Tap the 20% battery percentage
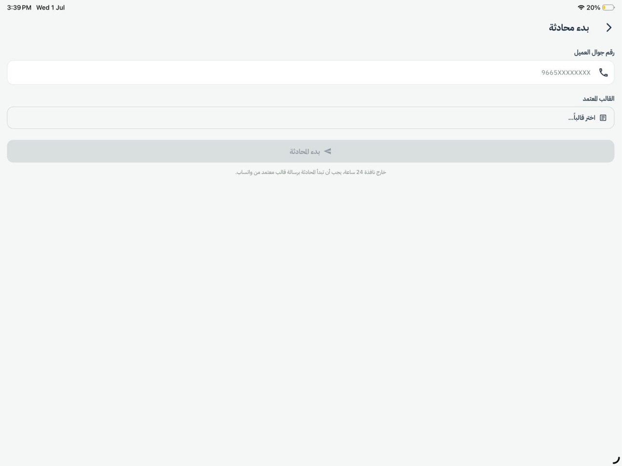The image size is (622, 466). click(593, 8)
